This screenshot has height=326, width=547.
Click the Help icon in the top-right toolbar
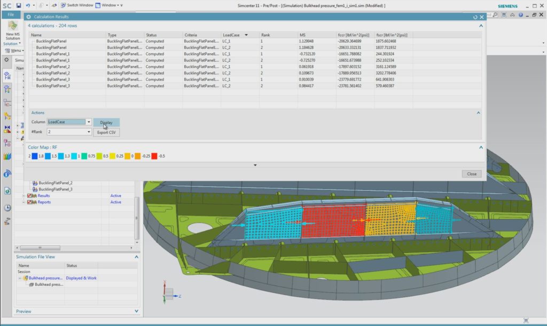click(x=521, y=15)
